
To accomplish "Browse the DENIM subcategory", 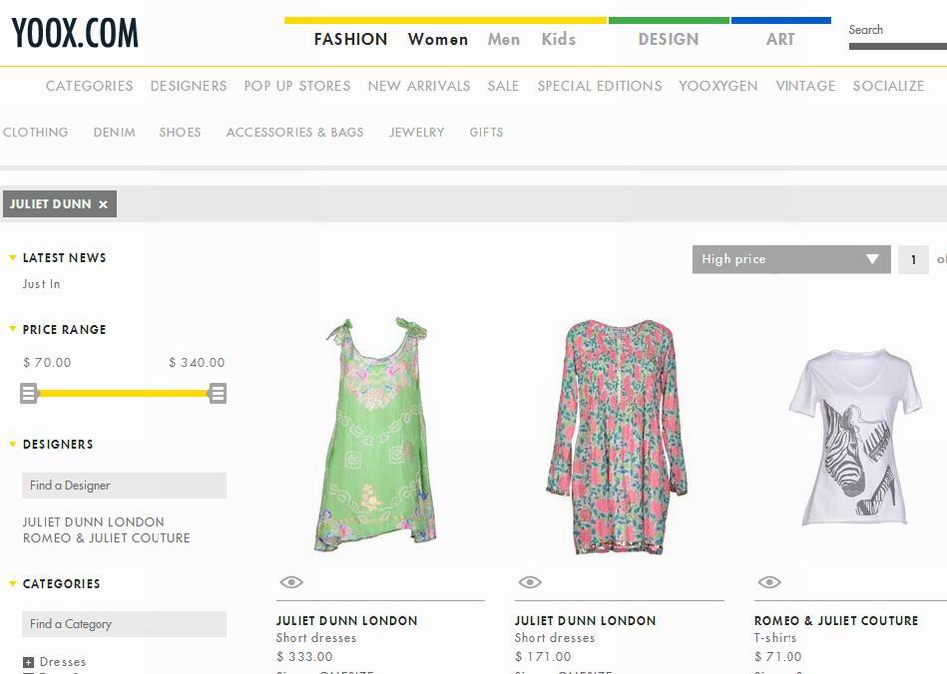I will [114, 132].
